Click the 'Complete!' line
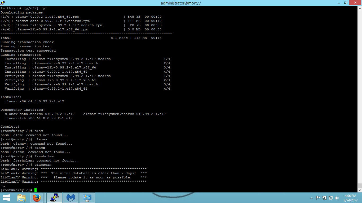 tap(10, 127)
